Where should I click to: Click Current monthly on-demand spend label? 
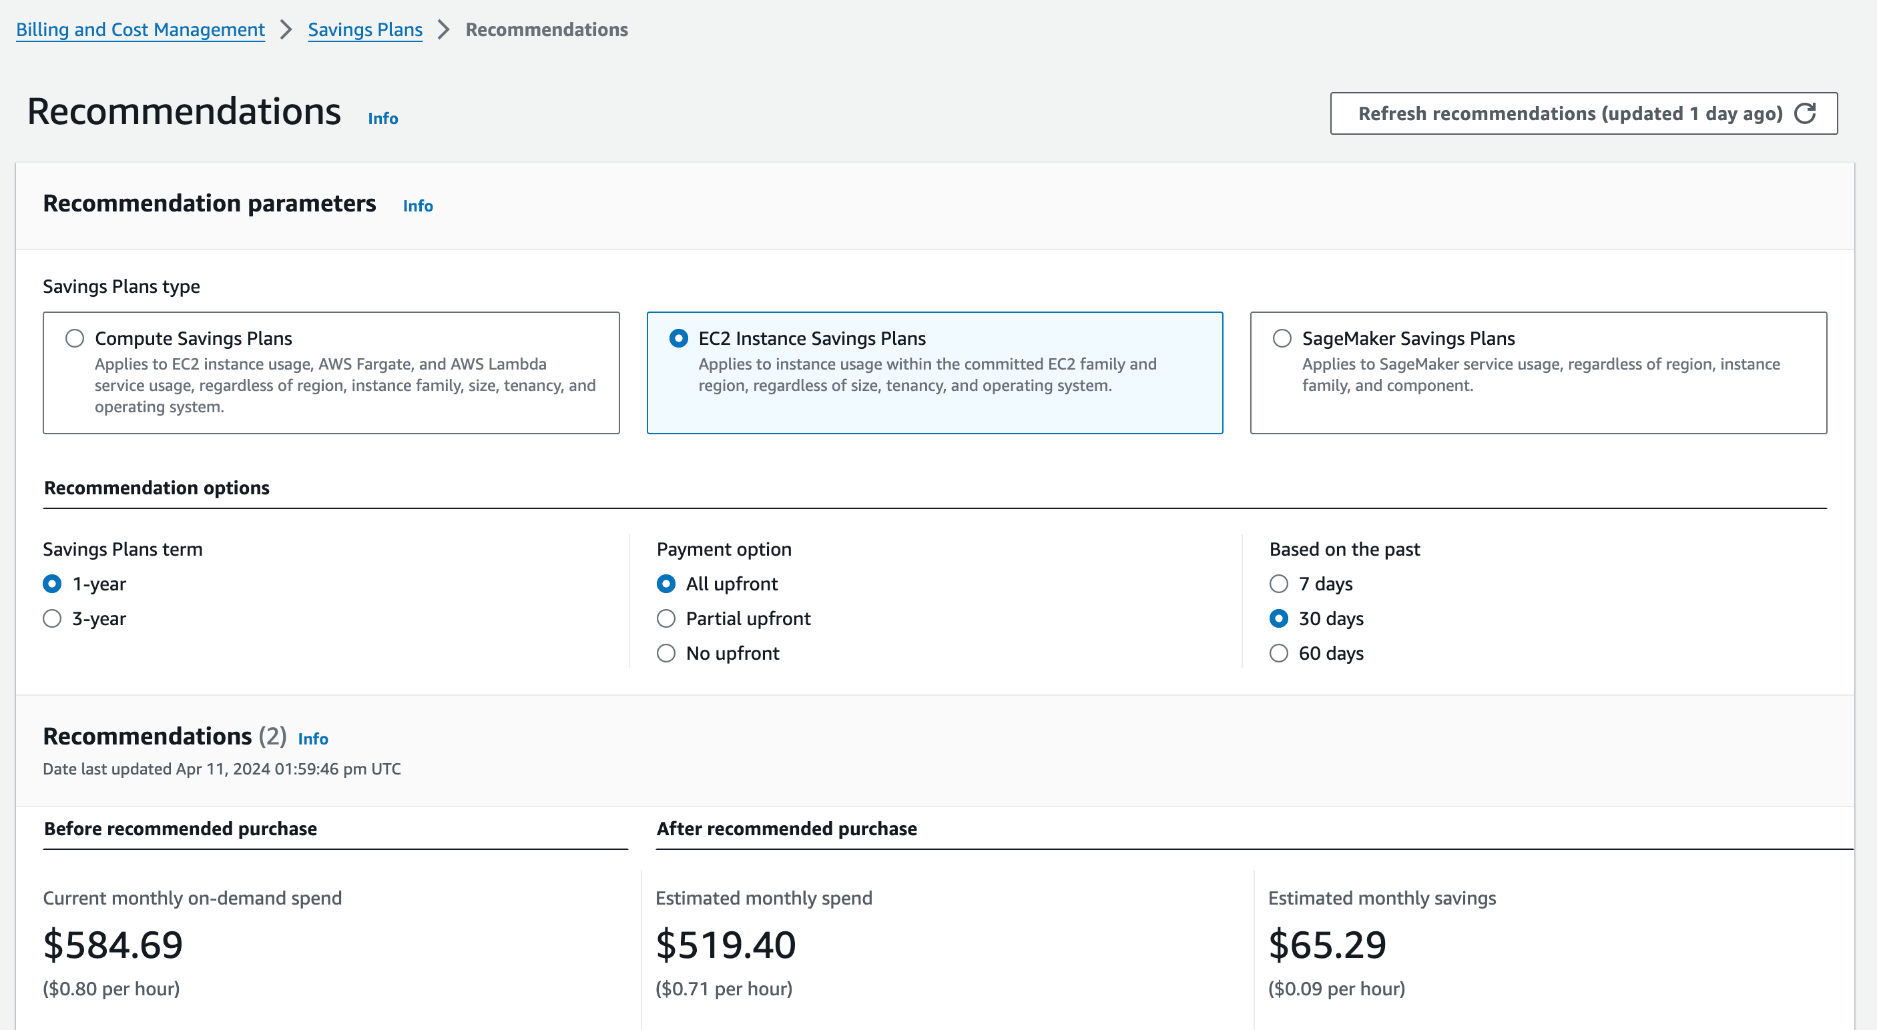click(x=192, y=898)
